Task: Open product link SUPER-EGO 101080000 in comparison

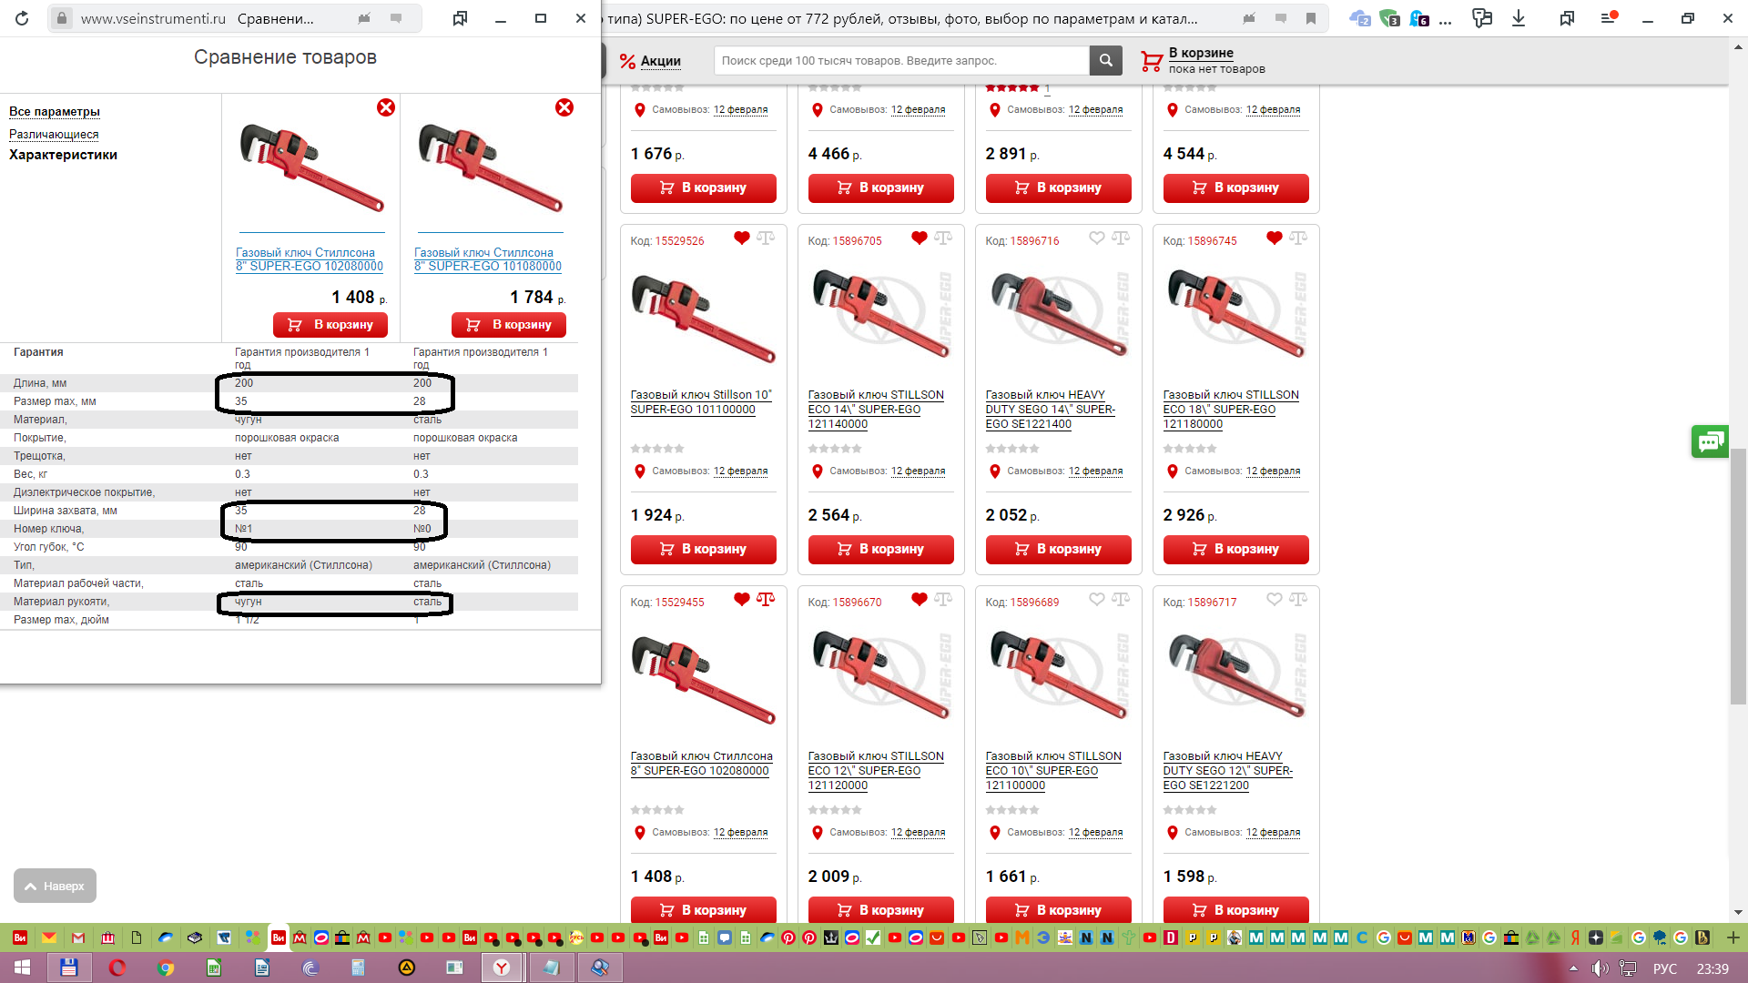Action: 488,259
